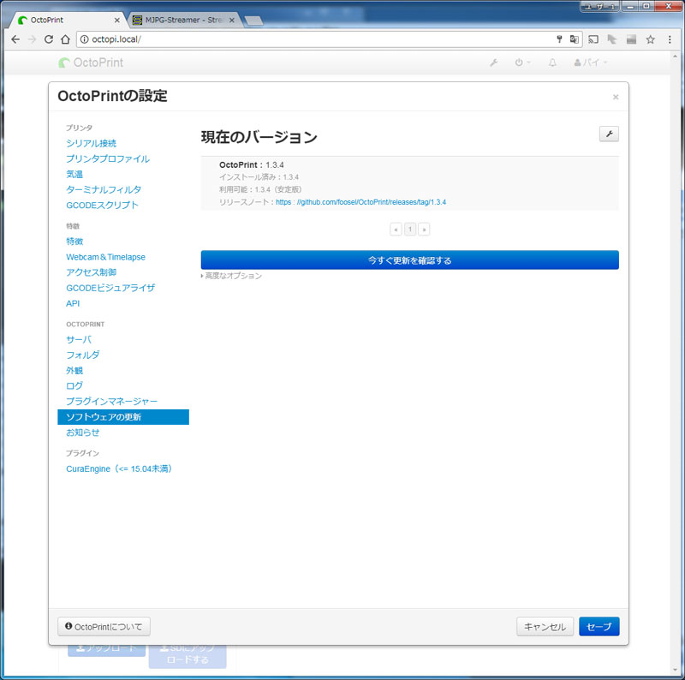685x680 pixels.
Task: Click the OctoPrint logo in the navbar
Action: [x=91, y=63]
